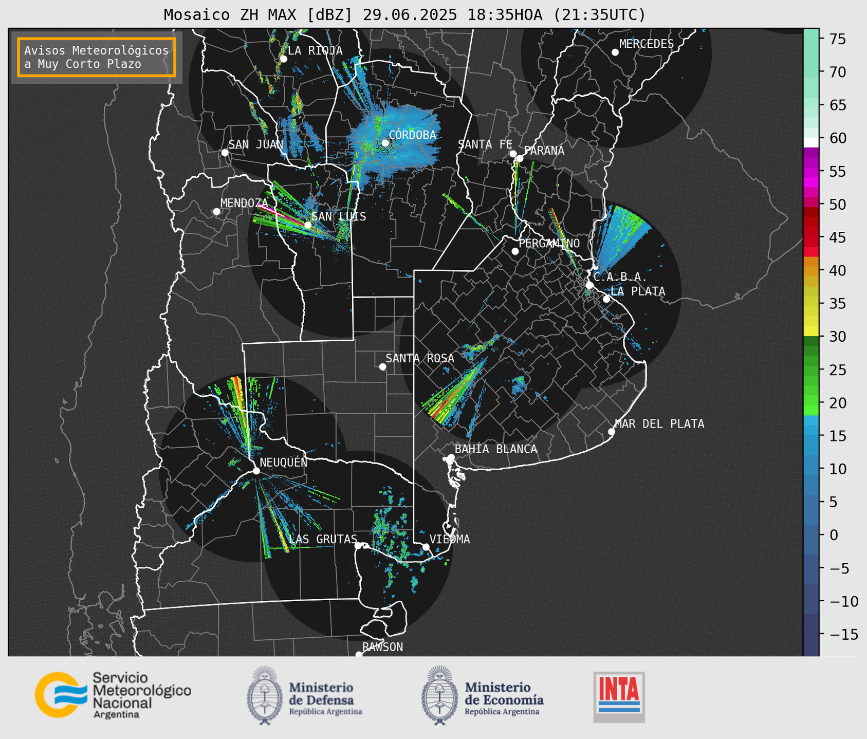
Task: Click the light blue 15 dBZ color band
Action: 811,435
